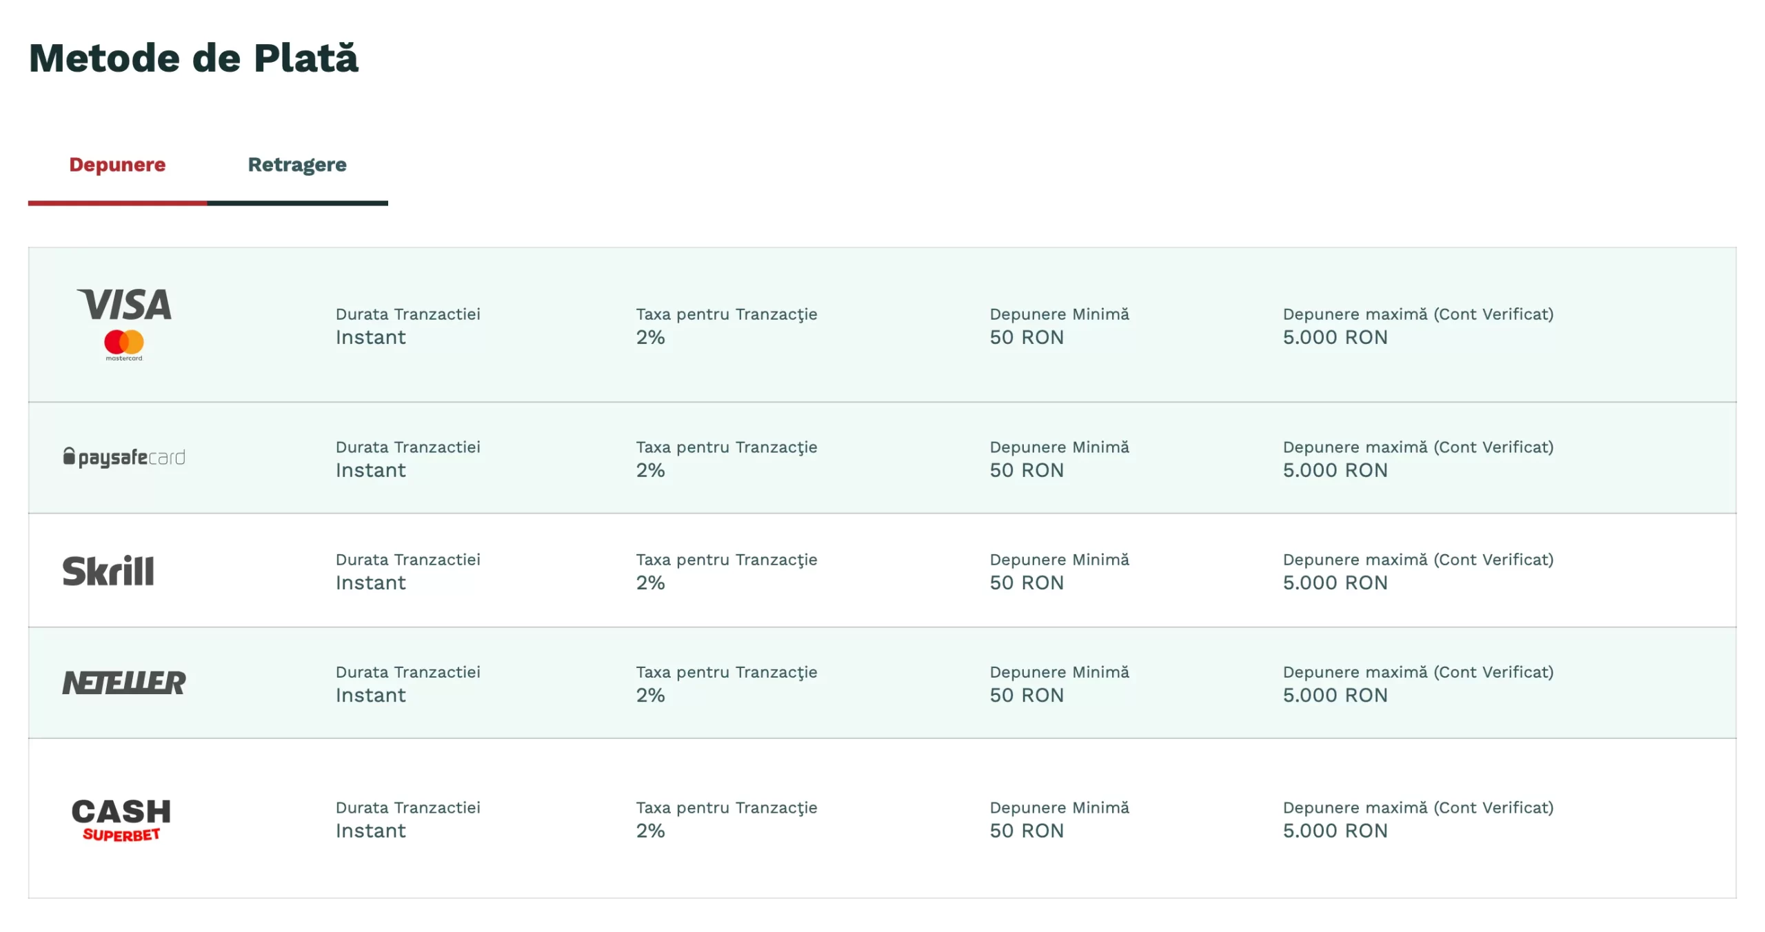The image size is (1765, 932).
Task: Click the VISA logo
Action: click(x=124, y=305)
